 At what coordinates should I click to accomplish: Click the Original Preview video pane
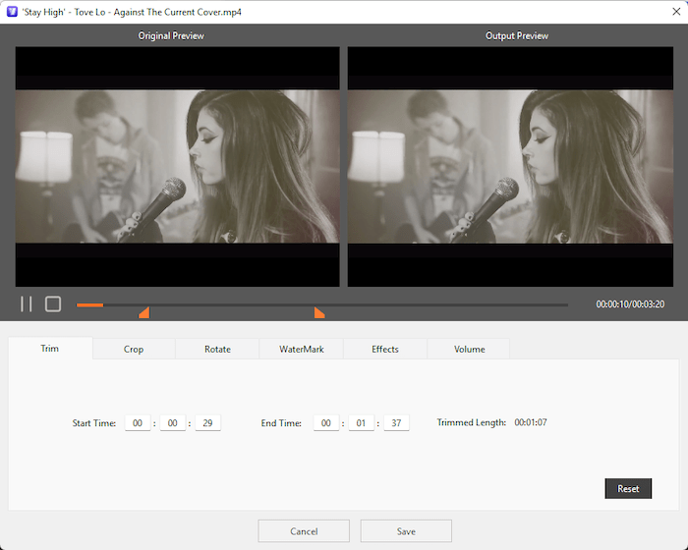(x=177, y=167)
